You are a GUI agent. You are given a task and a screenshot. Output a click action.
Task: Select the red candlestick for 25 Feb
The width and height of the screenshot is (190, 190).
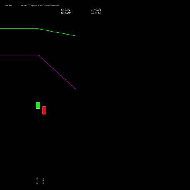point(44,111)
